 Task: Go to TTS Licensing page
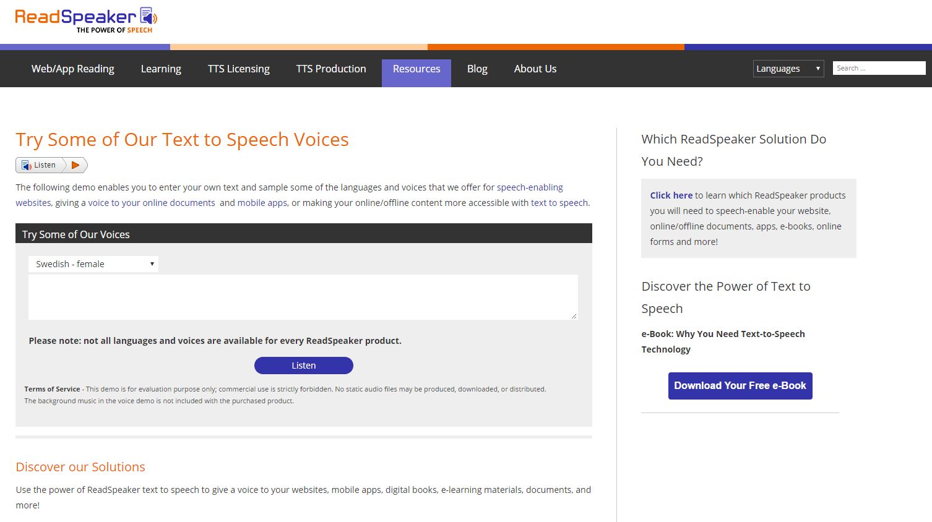[239, 69]
